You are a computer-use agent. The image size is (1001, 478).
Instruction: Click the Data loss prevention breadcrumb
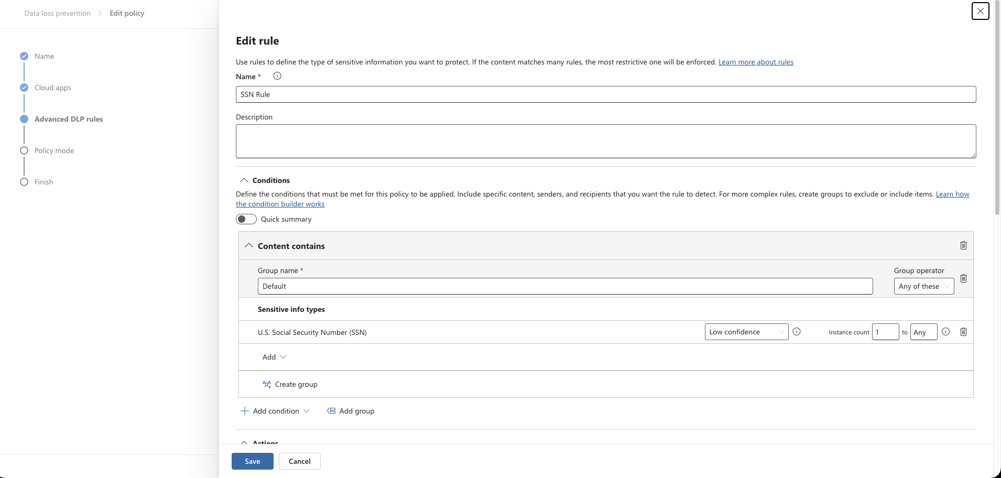[x=57, y=13]
